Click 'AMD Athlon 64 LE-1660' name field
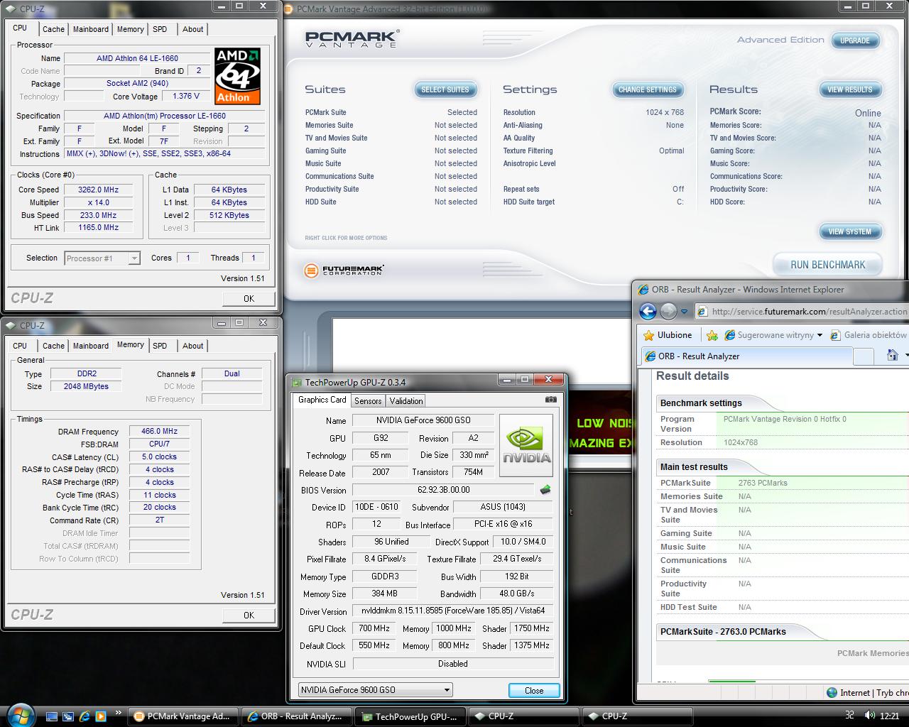 137,58
